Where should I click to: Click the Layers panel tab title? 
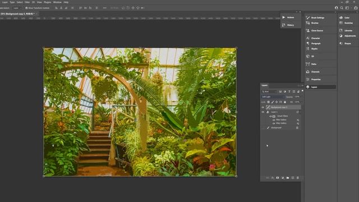pos(265,85)
